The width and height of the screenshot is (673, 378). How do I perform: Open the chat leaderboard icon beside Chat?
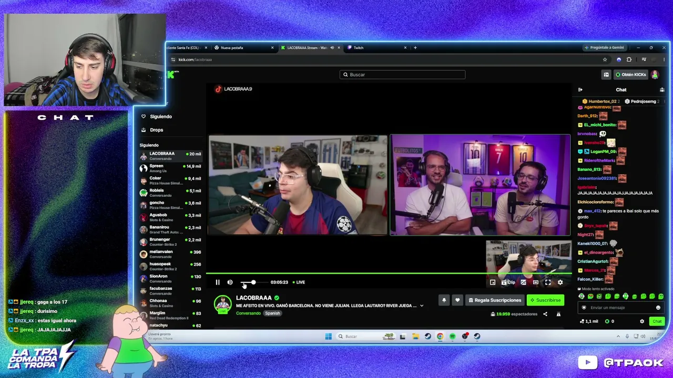point(662,90)
